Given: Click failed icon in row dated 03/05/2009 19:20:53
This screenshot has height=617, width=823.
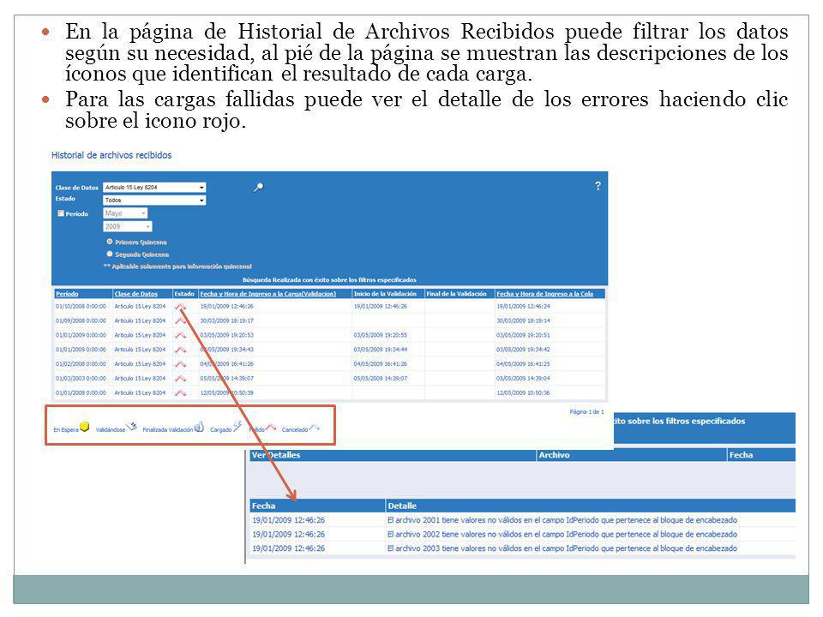Looking at the screenshot, I should click(181, 335).
